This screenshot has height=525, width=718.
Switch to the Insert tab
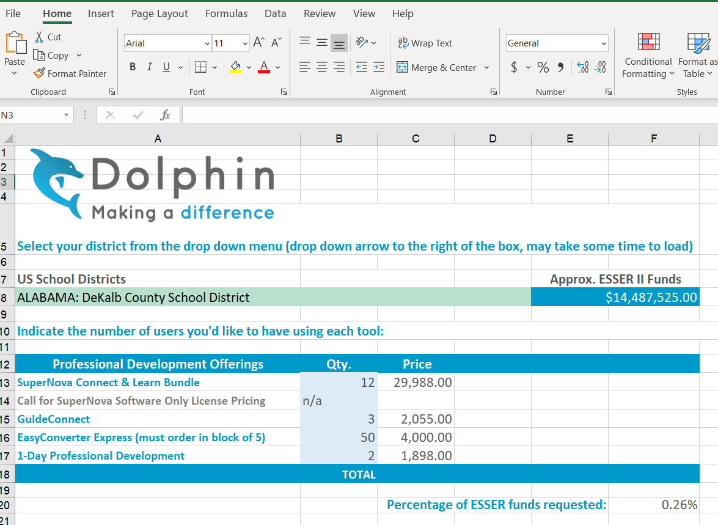point(101,13)
